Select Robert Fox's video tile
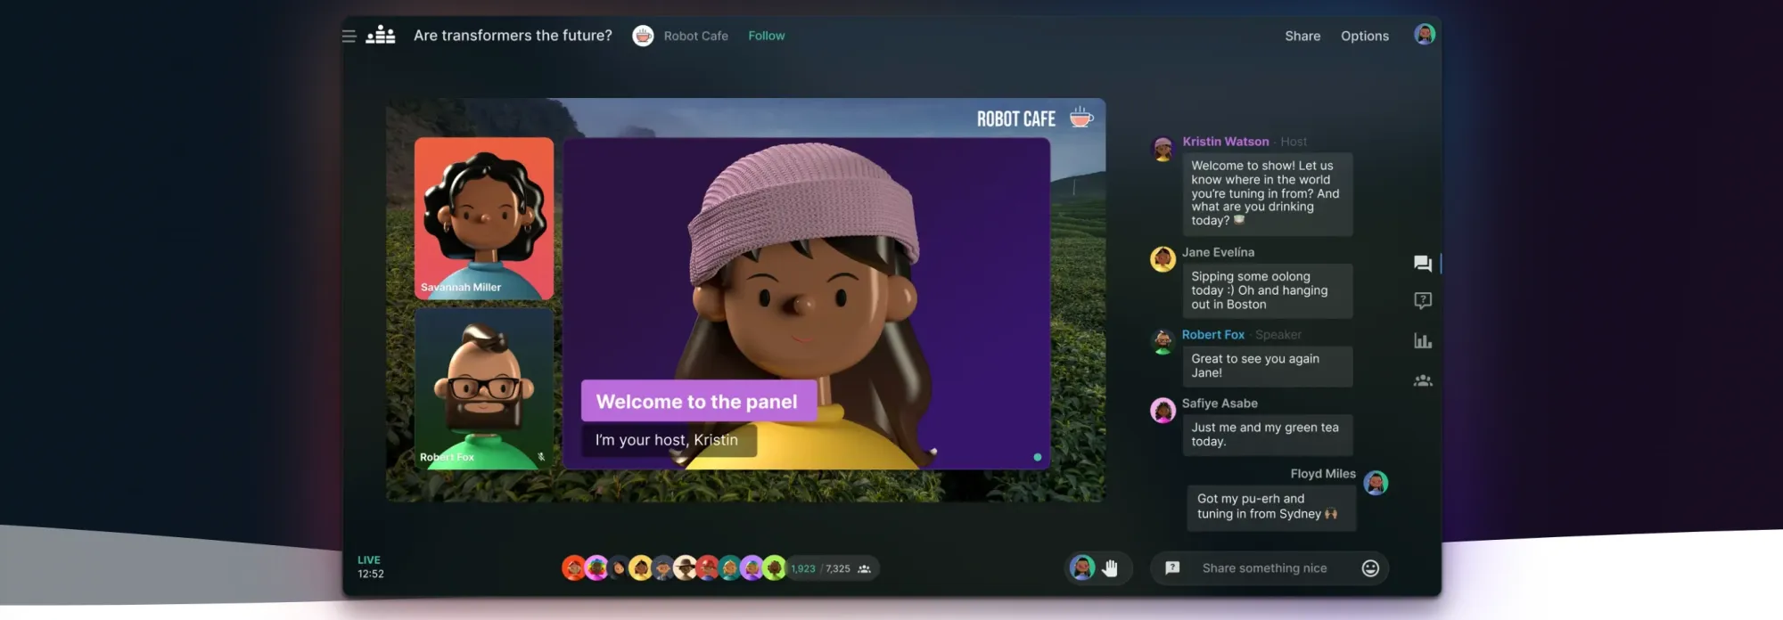 tap(484, 389)
